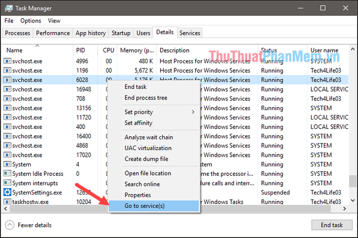Click vertical scrollbar down arrow
The height and width of the screenshot is (238, 358).
352,201
